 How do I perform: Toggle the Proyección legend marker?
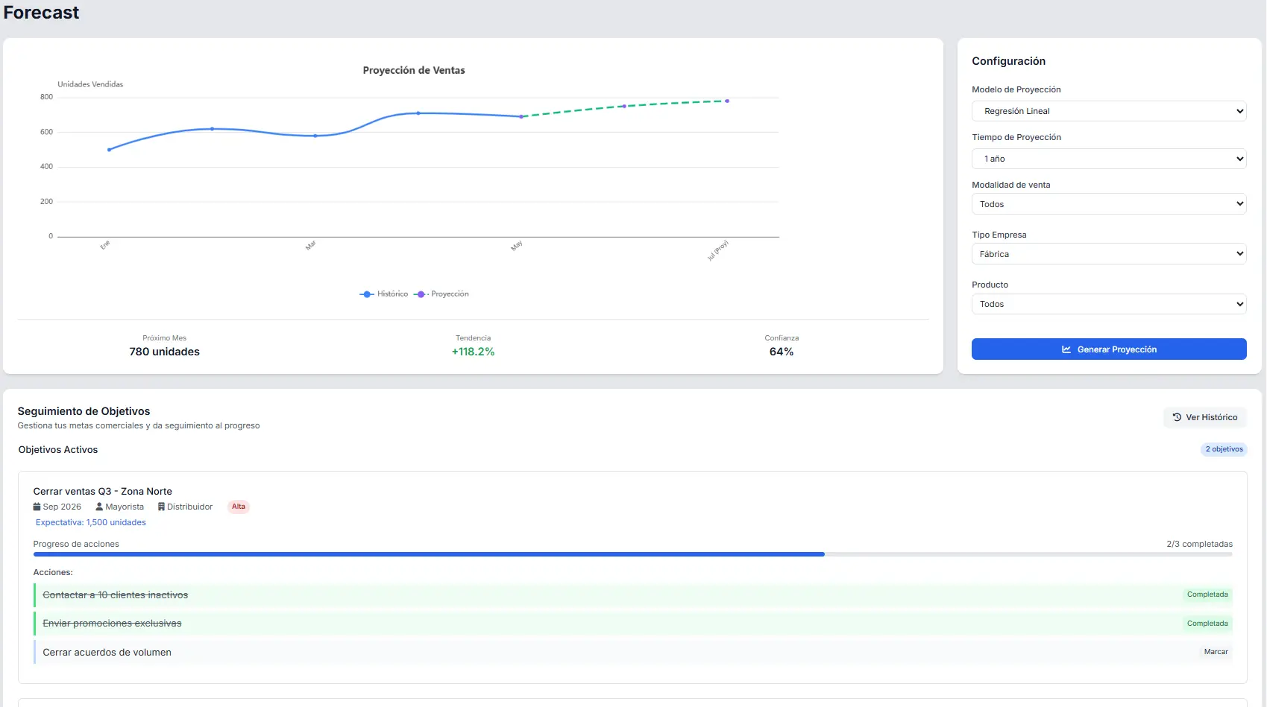point(421,294)
